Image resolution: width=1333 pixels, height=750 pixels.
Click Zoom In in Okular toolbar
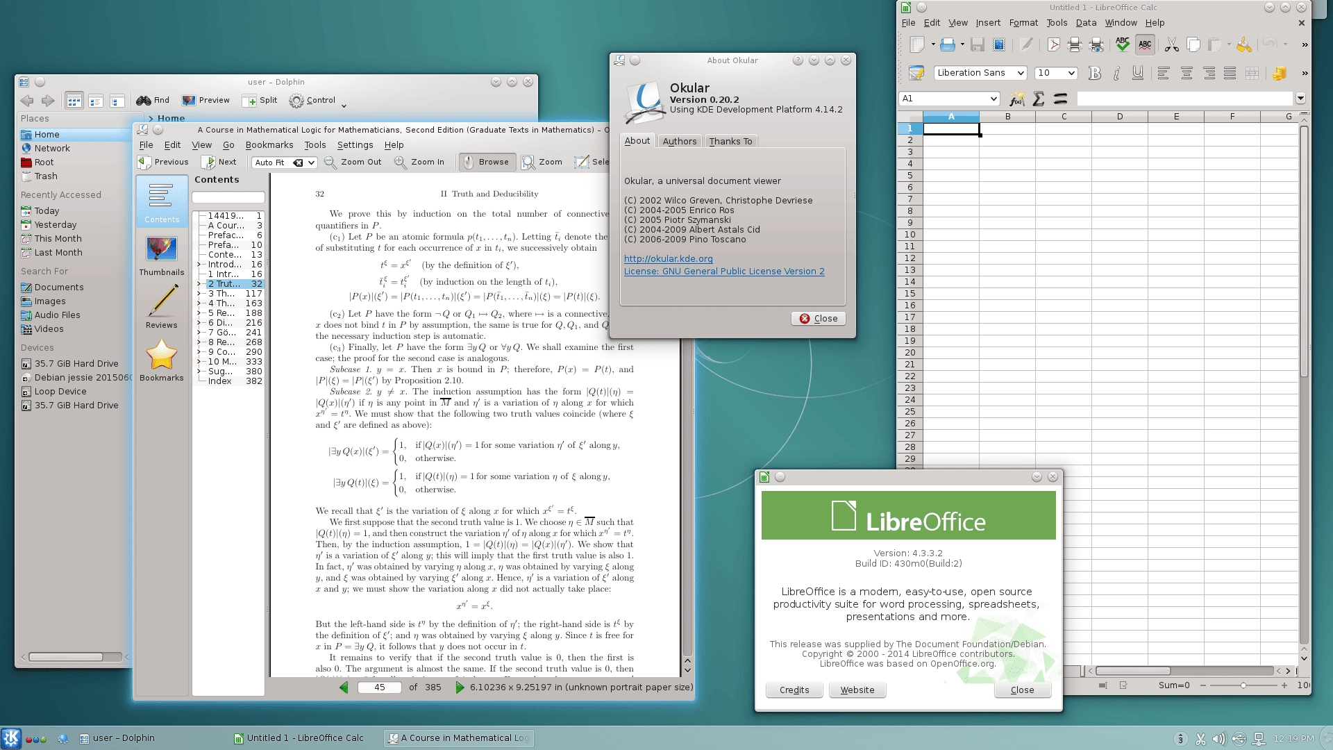(x=419, y=162)
